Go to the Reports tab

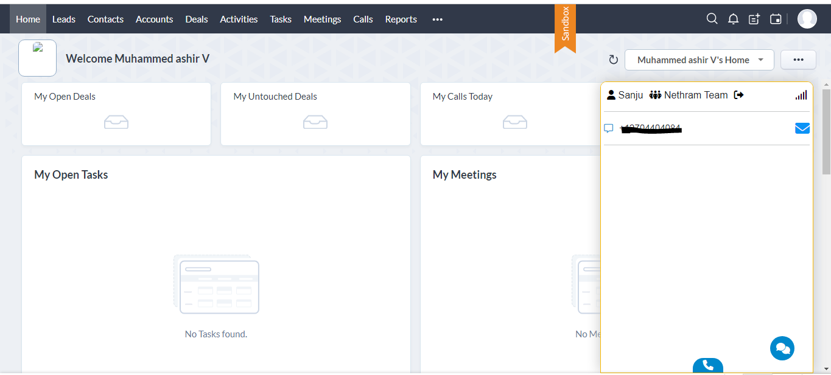401,19
